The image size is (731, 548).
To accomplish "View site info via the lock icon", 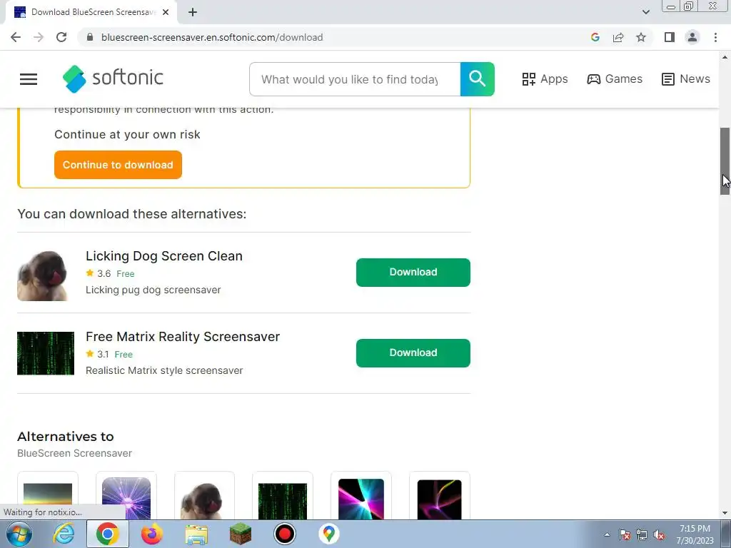I will tap(90, 37).
